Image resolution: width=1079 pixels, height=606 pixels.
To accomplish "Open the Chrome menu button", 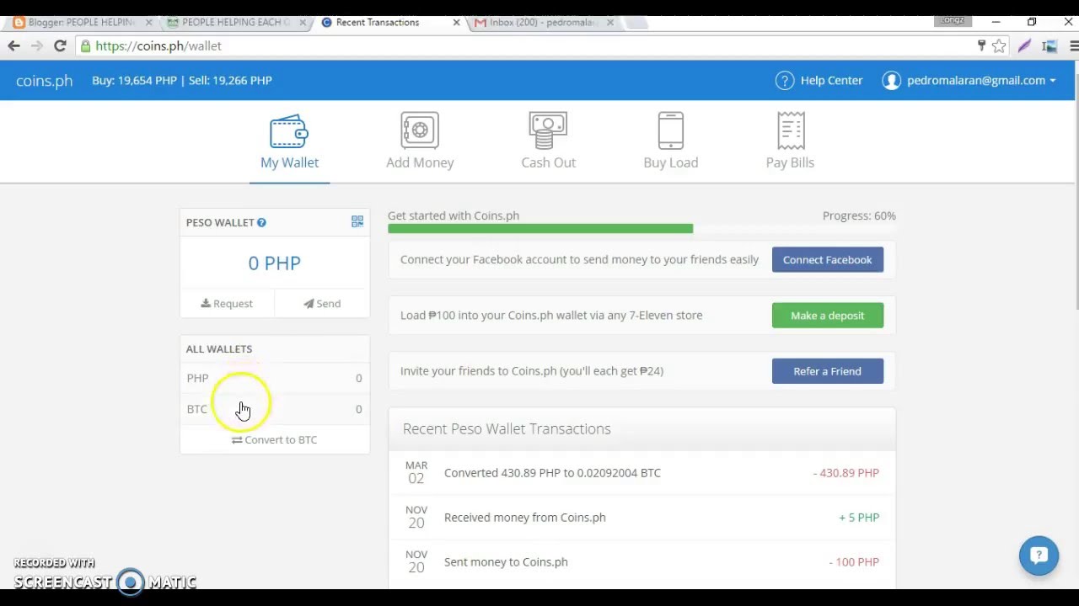I will point(1074,46).
